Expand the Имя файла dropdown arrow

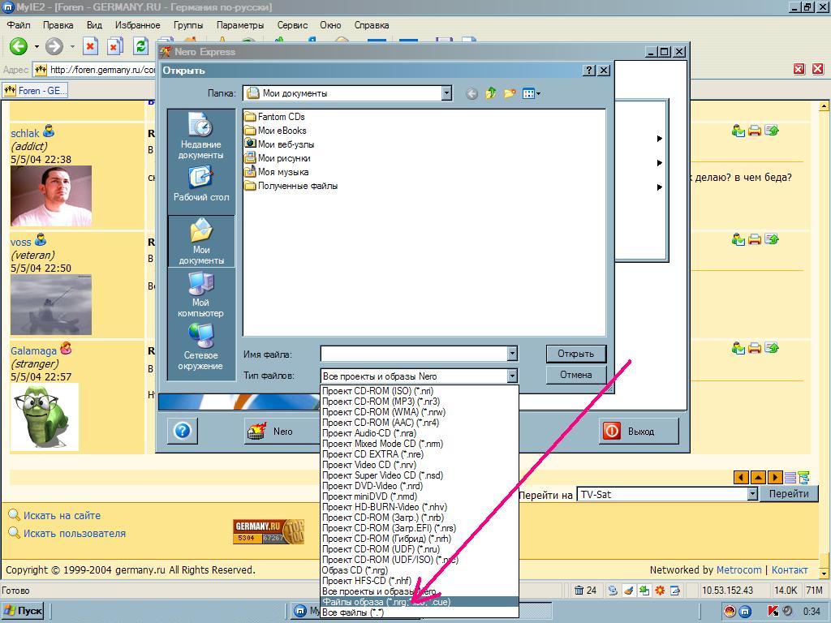512,354
